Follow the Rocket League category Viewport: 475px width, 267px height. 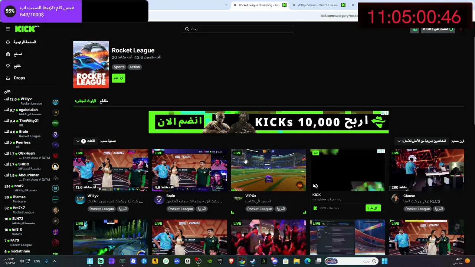(x=118, y=78)
